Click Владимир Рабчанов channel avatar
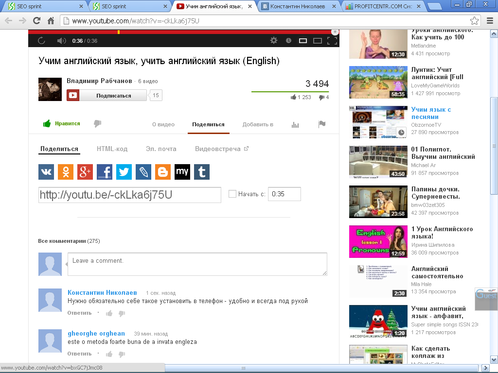Viewport: 498px width, 373px height. click(x=50, y=89)
